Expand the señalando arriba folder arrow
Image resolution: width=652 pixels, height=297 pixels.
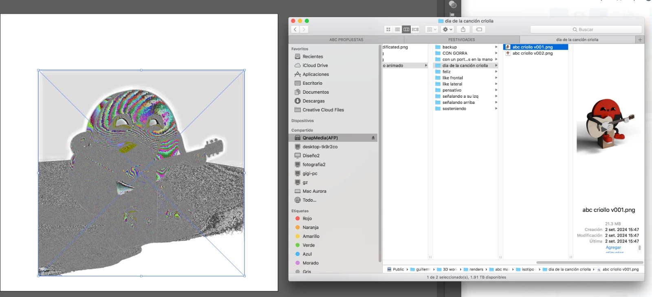pyautogui.click(x=496, y=102)
